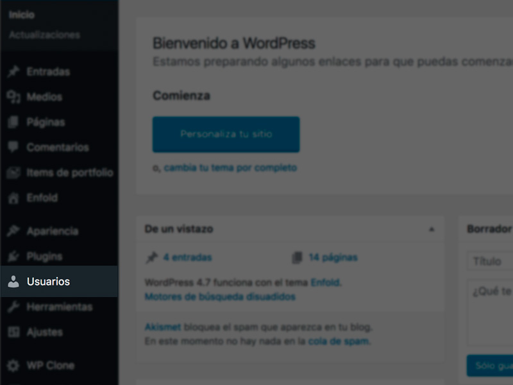Click the Herramientas wrench icon
This screenshot has height=385, width=513.
13,307
